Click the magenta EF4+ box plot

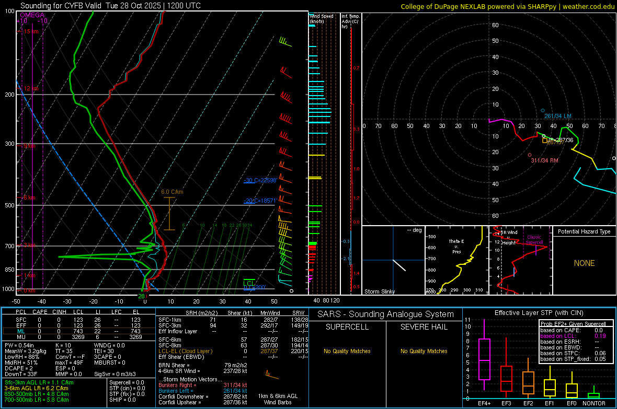click(484, 355)
